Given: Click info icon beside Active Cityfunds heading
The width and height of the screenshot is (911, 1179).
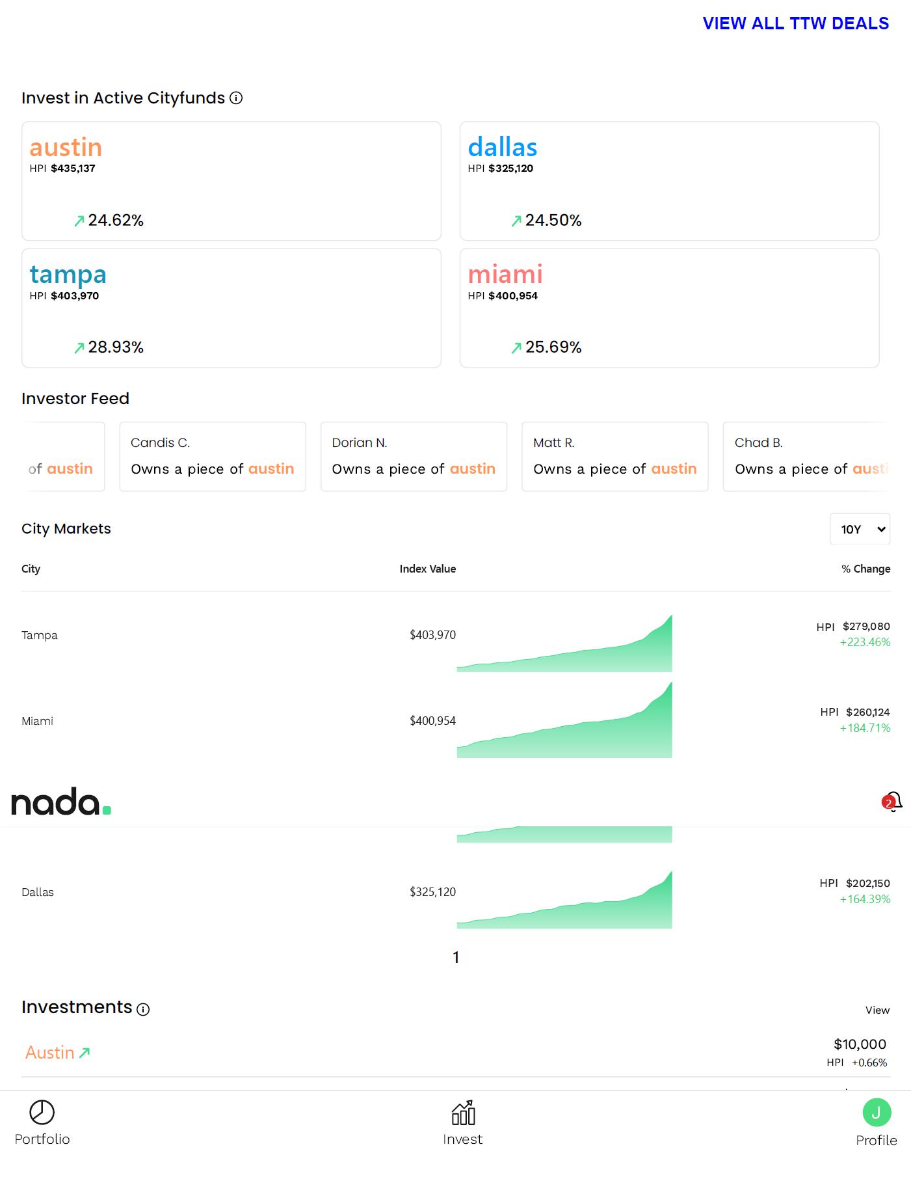Looking at the screenshot, I should pyautogui.click(x=237, y=98).
